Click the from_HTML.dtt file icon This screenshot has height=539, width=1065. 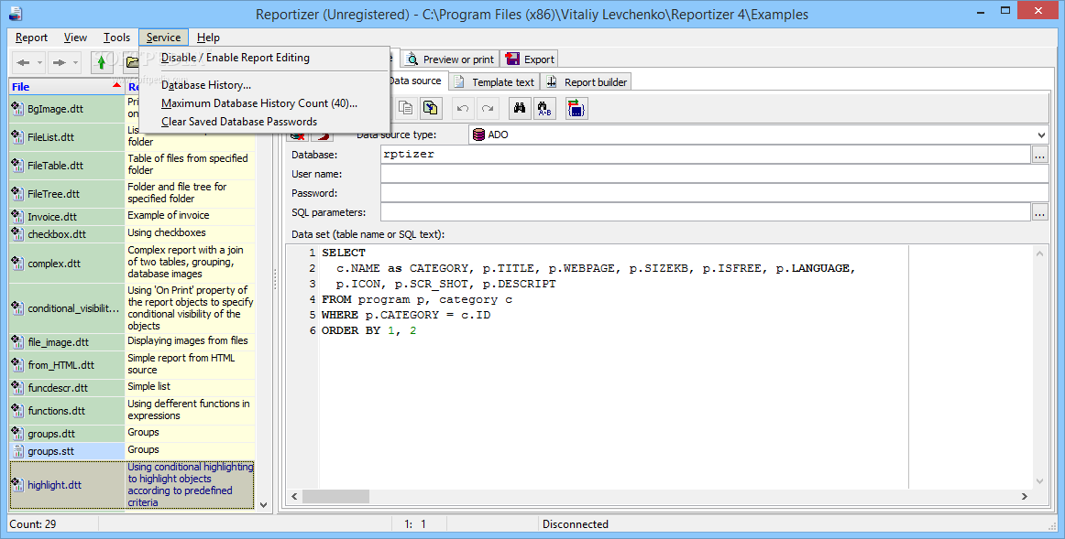point(17,365)
